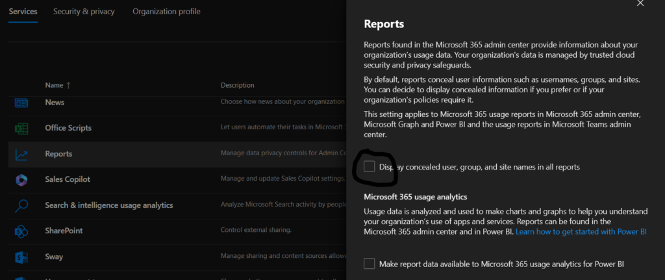
Task: Click 'Let users automate their tasks' description
Action: (x=283, y=127)
